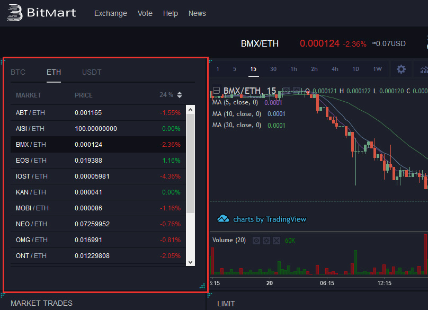Go to the Vote page
This screenshot has width=428, height=310.
pos(145,13)
